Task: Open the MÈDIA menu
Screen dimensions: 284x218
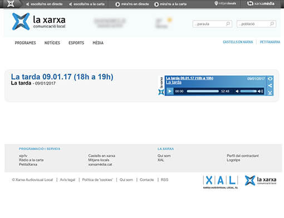Action: pos(98,43)
